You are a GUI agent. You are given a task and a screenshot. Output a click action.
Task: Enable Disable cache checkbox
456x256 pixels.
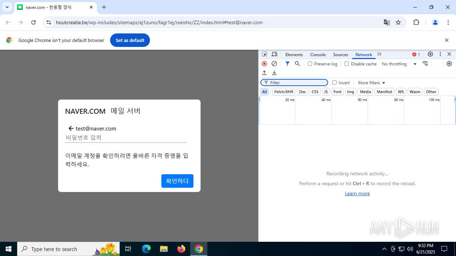pyautogui.click(x=347, y=64)
